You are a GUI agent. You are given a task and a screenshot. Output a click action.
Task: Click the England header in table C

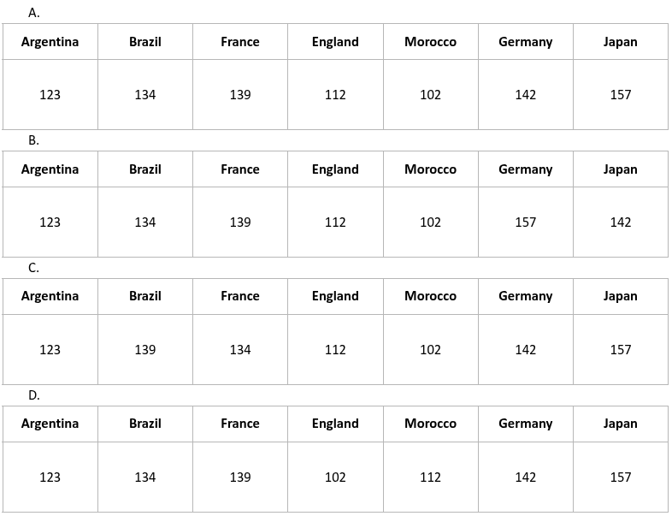[x=335, y=296]
